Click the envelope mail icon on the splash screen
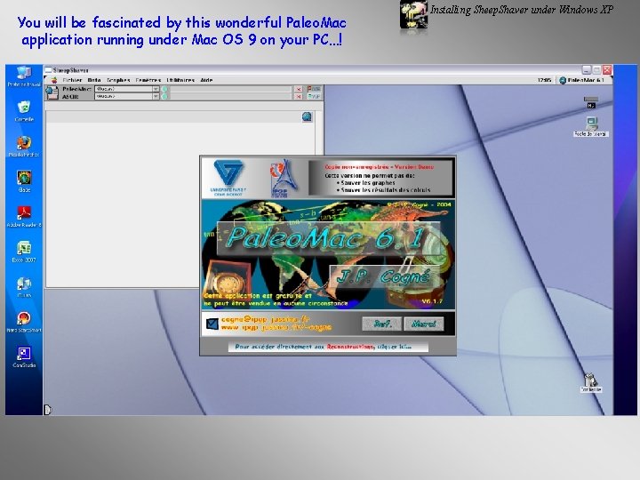640x480 pixels. click(212, 324)
